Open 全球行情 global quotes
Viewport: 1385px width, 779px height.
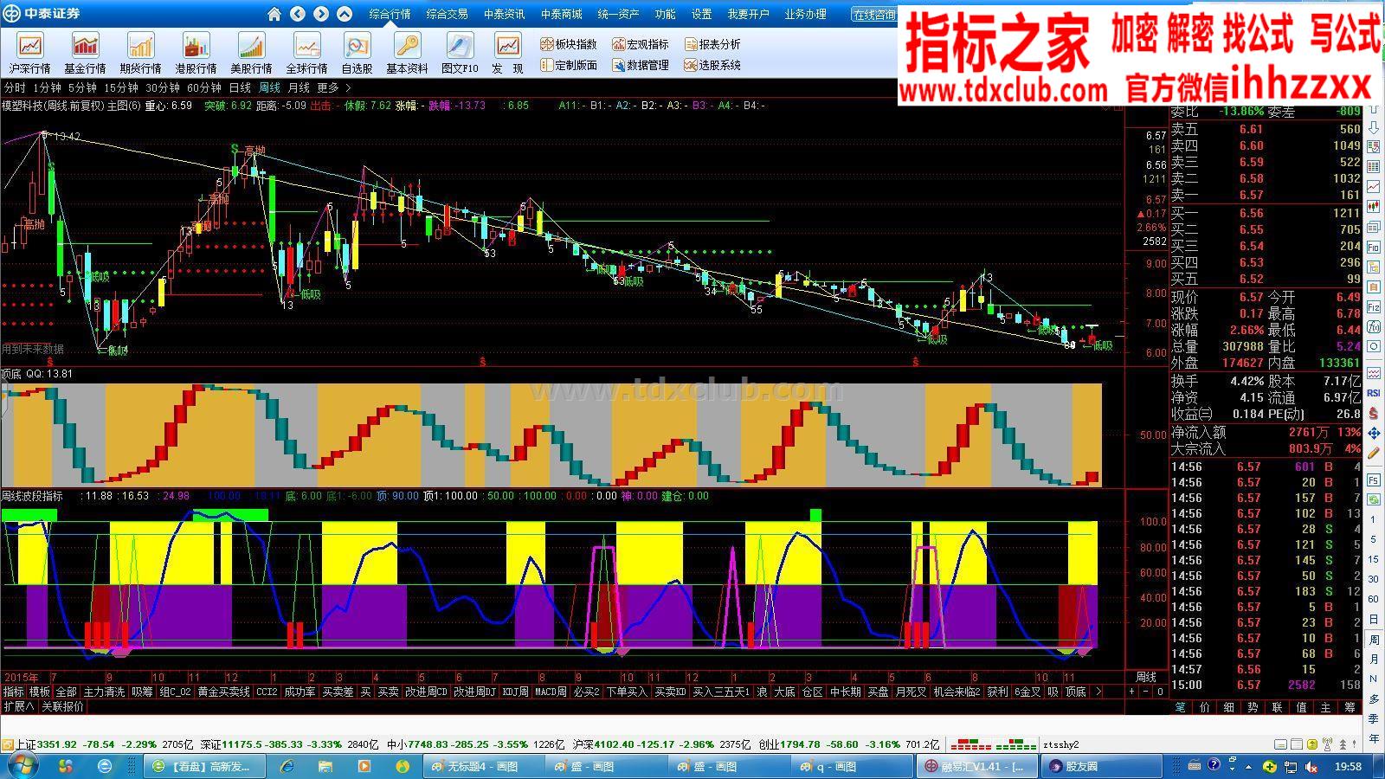[306, 53]
